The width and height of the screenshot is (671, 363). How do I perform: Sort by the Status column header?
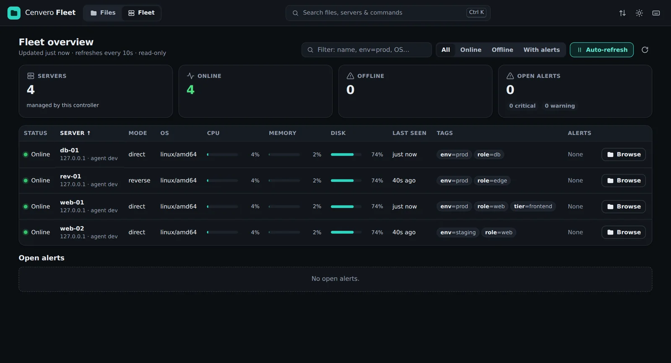[x=36, y=133]
